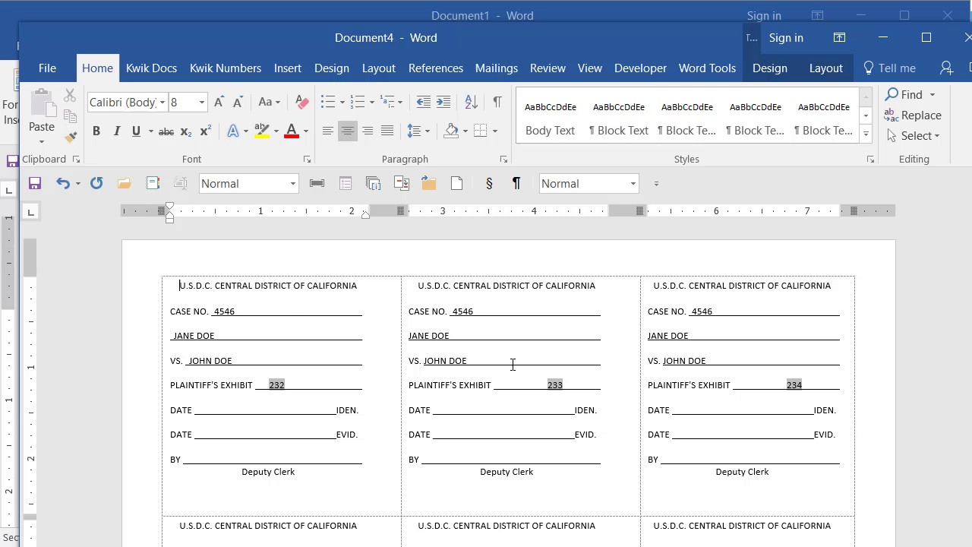Image resolution: width=972 pixels, height=547 pixels.
Task: Click the Select button in Editing
Action: click(x=913, y=136)
